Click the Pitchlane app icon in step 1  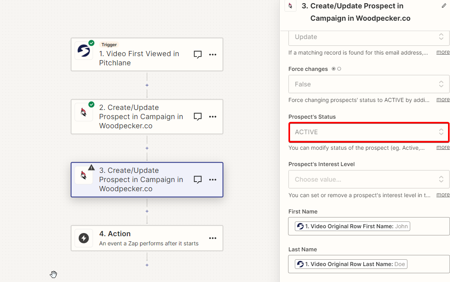click(x=84, y=51)
